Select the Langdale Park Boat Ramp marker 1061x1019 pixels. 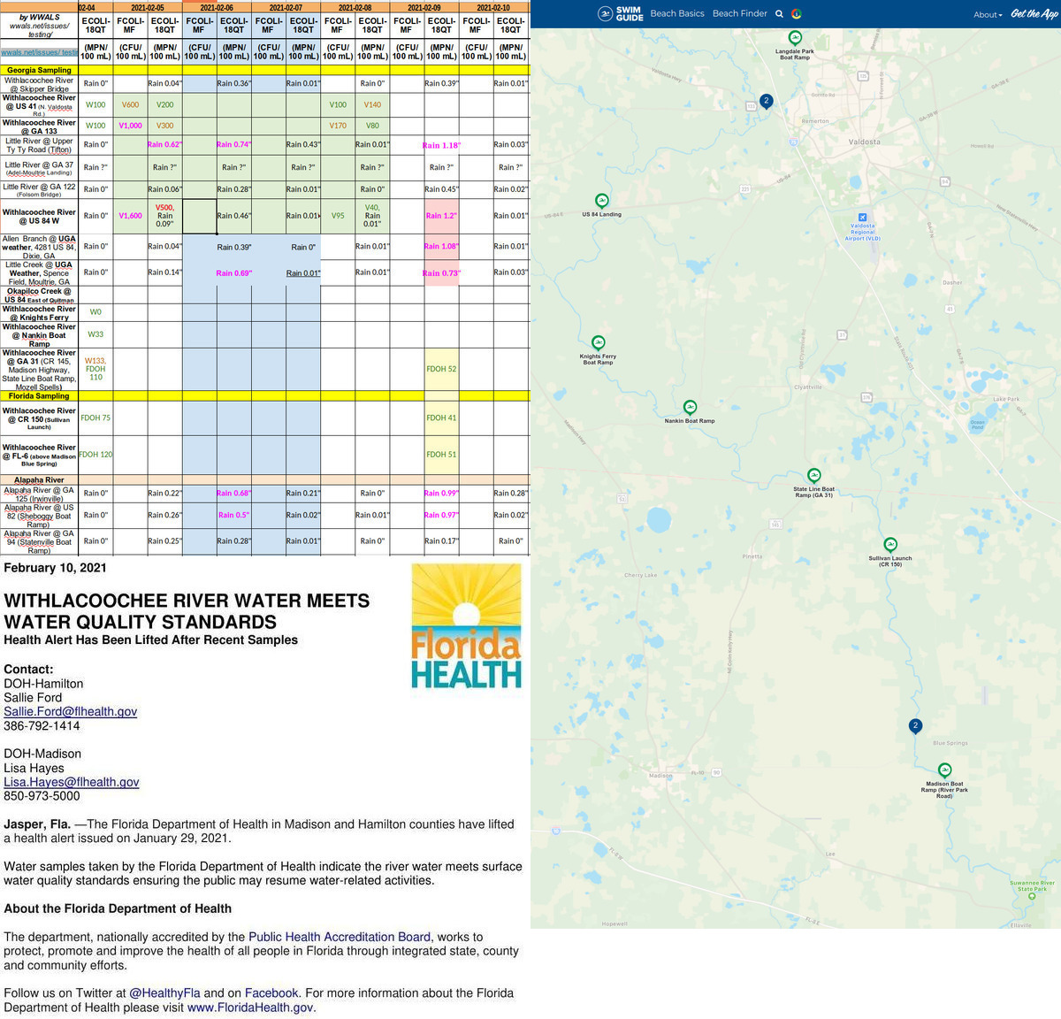click(795, 38)
